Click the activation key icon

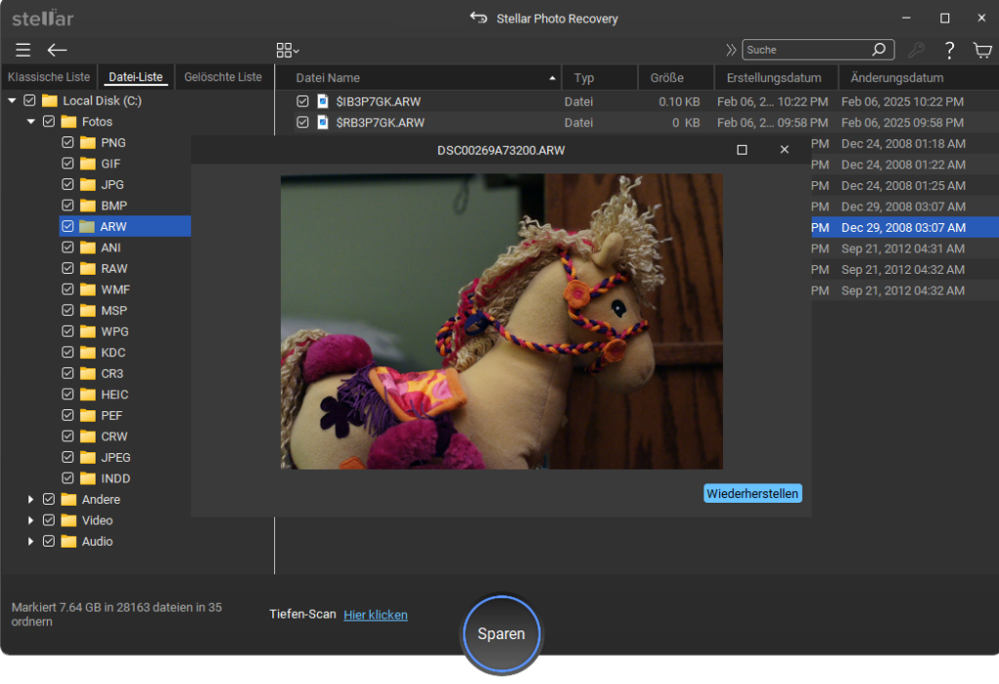point(915,50)
